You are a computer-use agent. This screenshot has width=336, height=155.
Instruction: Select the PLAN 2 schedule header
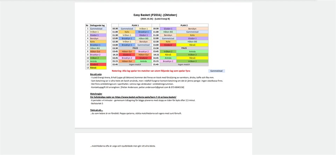tap(184, 26)
